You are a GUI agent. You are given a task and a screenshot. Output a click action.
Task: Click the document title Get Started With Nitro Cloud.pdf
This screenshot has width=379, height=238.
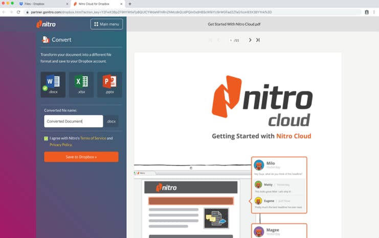234,24
